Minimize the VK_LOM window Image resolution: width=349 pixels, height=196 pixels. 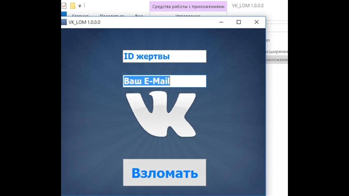[x=221, y=22]
